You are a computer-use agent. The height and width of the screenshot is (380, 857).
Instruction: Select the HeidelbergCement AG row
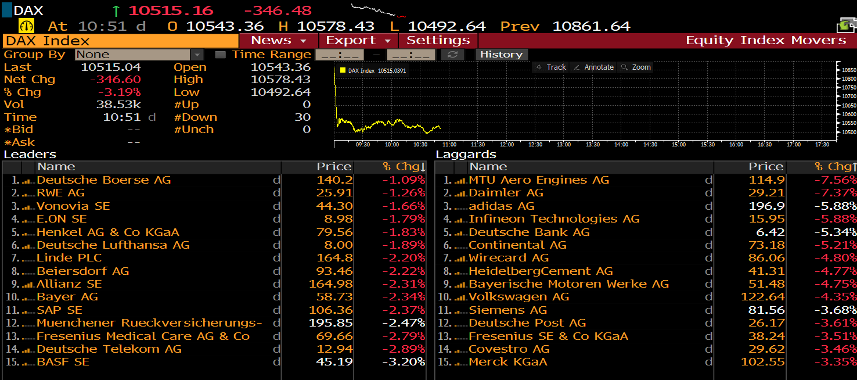coord(646,271)
